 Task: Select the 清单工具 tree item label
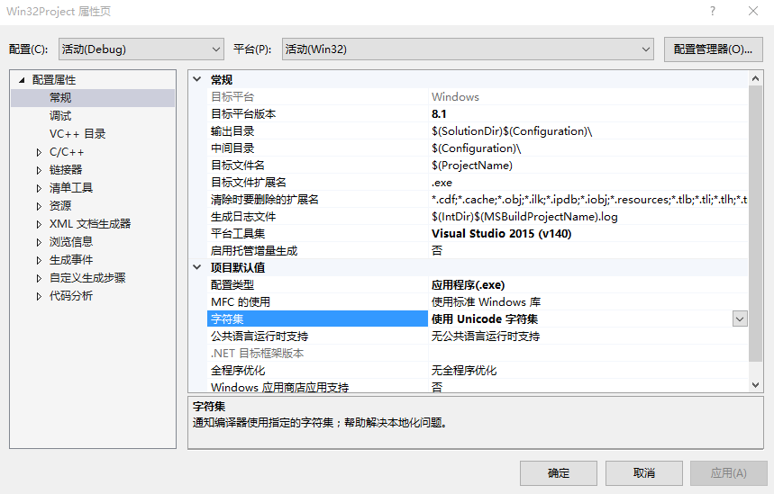pyautogui.click(x=71, y=188)
